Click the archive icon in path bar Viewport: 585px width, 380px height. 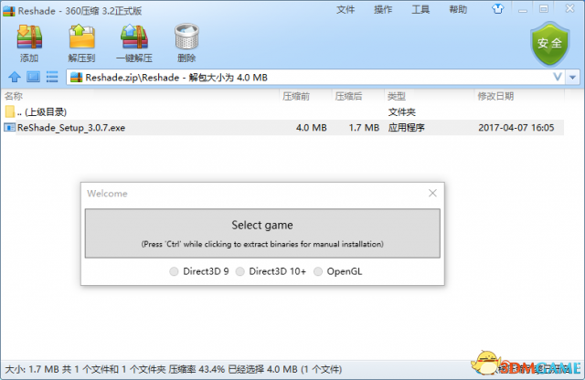[76, 78]
